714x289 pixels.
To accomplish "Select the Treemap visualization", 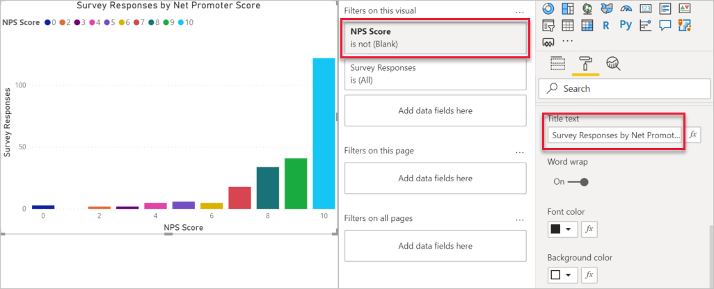I will [x=567, y=8].
